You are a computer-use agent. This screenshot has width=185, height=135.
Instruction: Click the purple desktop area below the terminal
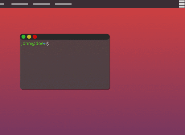point(65,114)
